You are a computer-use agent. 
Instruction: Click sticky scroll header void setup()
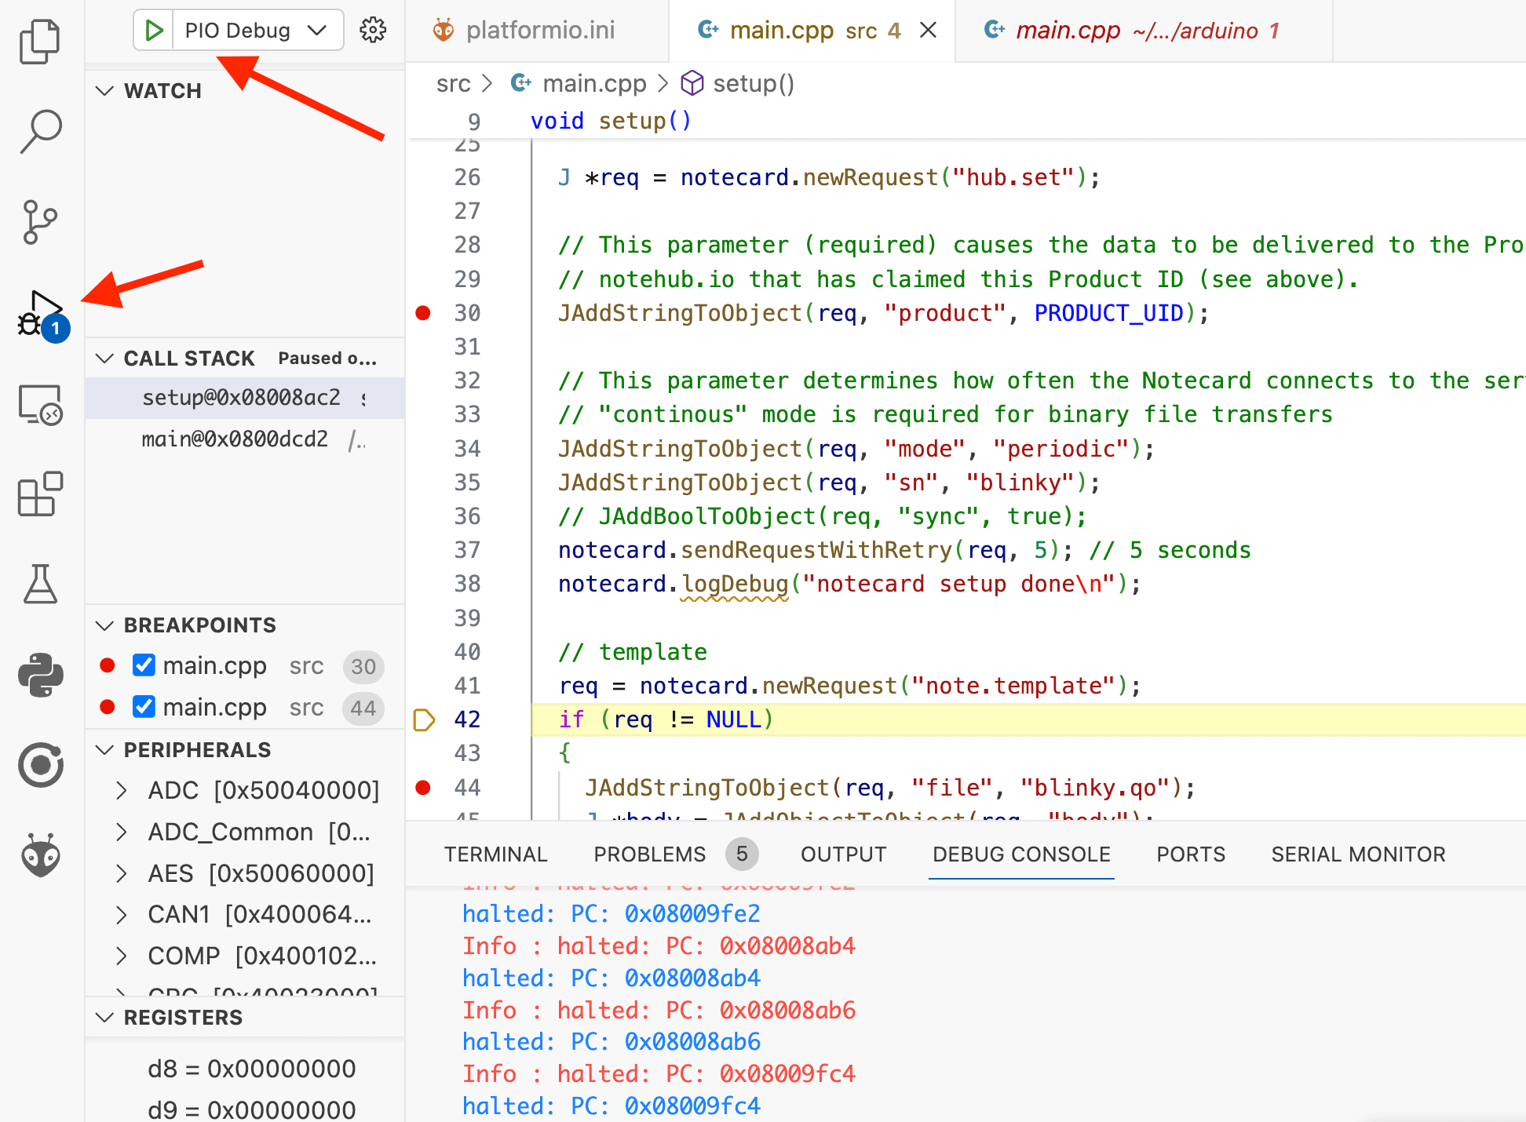(611, 121)
